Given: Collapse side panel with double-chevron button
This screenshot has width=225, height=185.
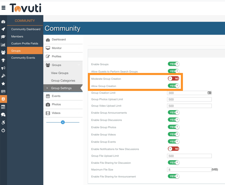Looking at the screenshot, I should point(63,122).
